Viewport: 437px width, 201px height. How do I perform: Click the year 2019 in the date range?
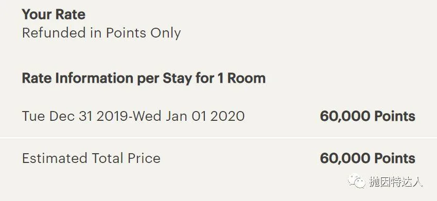coord(113,116)
